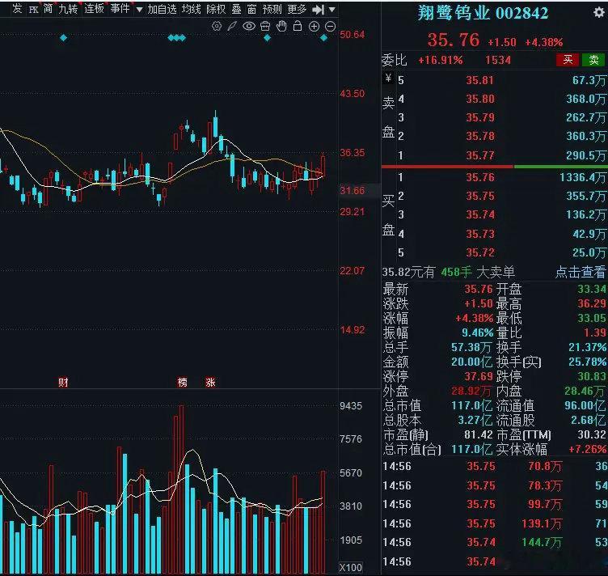Click tick row with green 144.7万

pos(494,542)
